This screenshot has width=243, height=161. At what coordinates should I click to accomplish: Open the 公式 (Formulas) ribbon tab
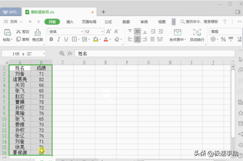[x=108, y=22]
